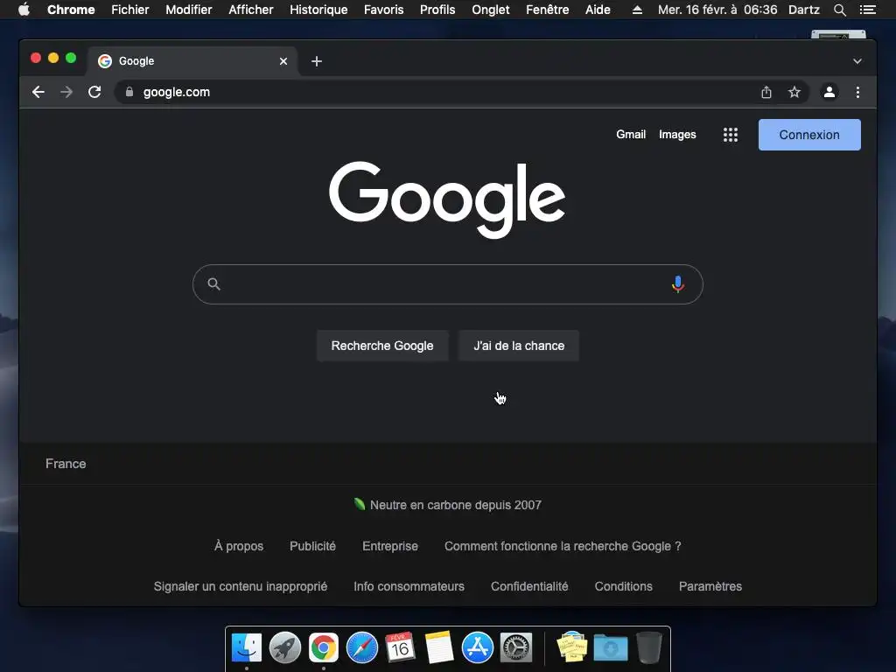Open Safari from the dock
896x672 pixels.
click(362, 647)
